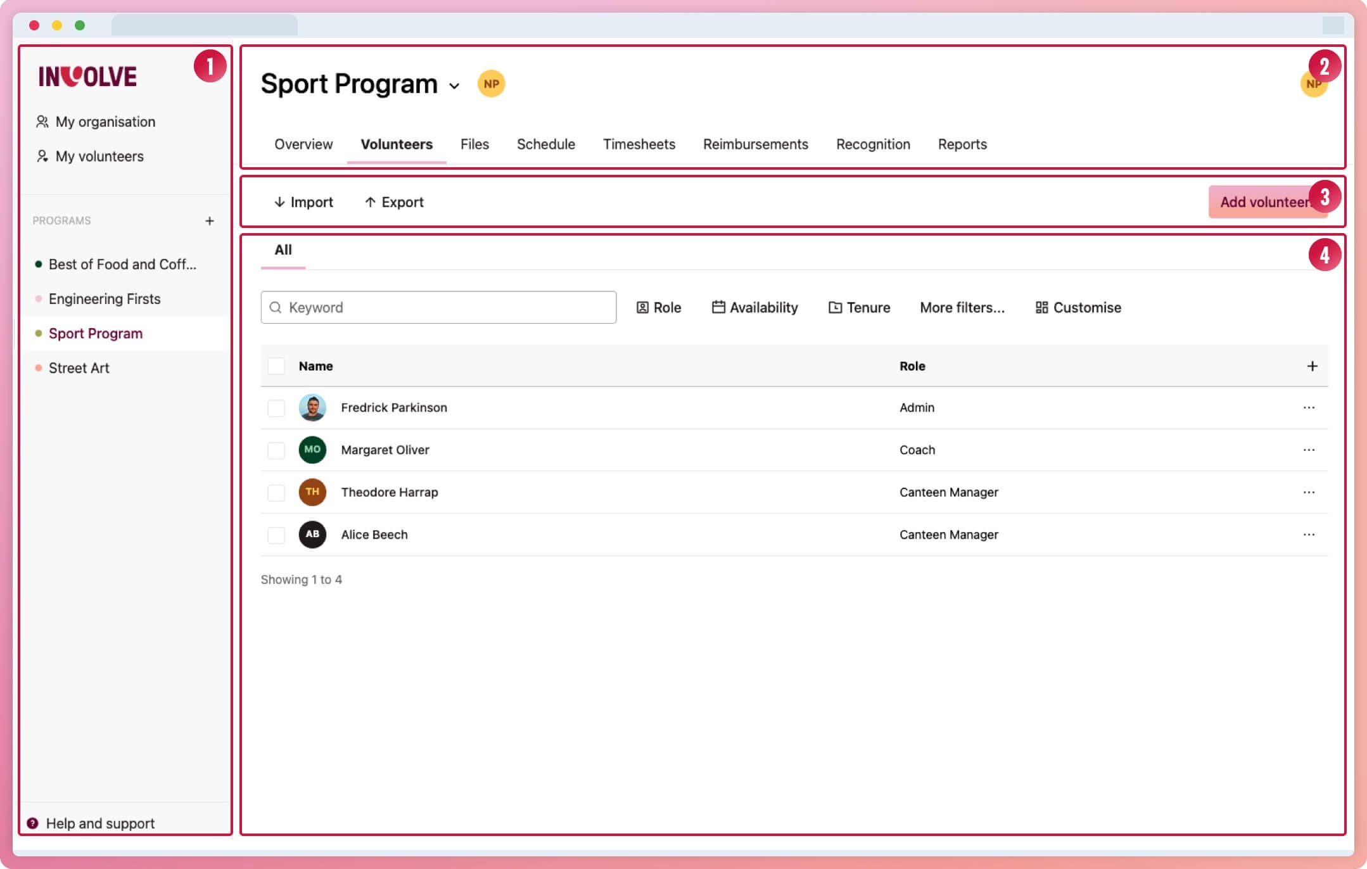Click the add column plus icon
The width and height of the screenshot is (1367, 869).
pyautogui.click(x=1312, y=366)
